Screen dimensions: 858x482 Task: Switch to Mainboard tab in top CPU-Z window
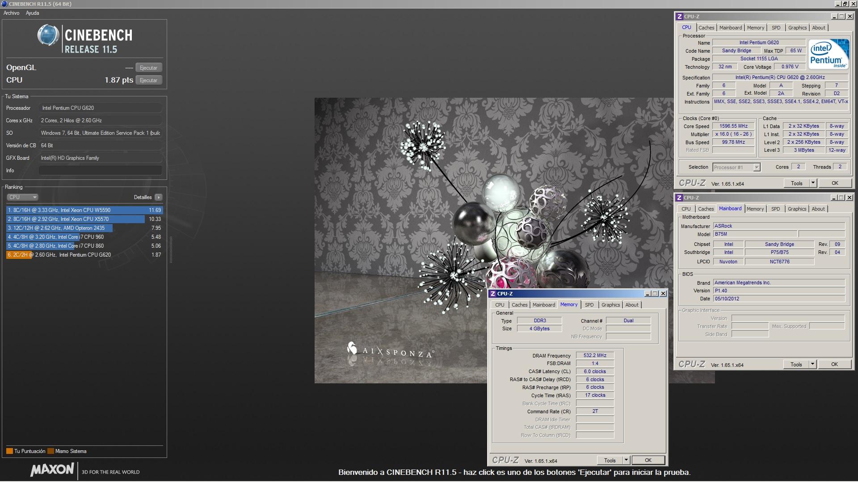point(730,28)
